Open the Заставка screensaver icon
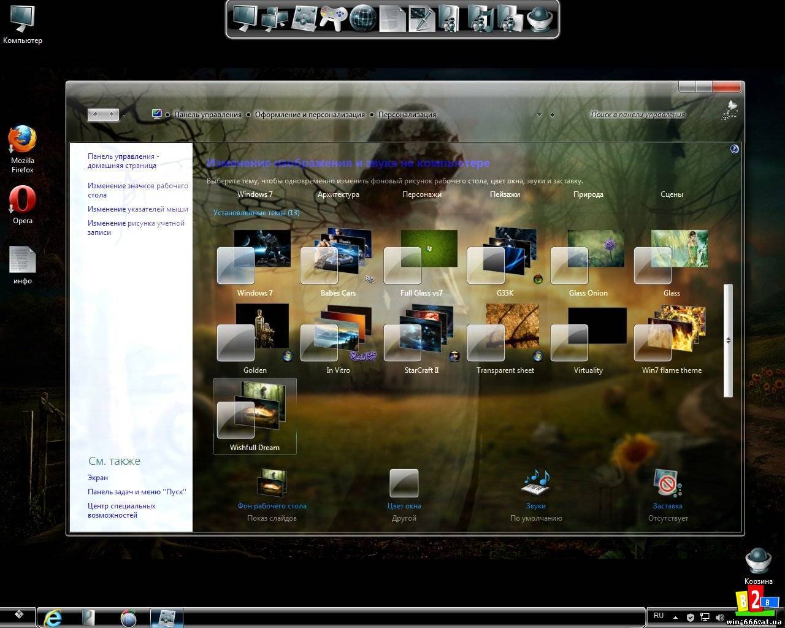The height and width of the screenshot is (628, 785). point(667,483)
